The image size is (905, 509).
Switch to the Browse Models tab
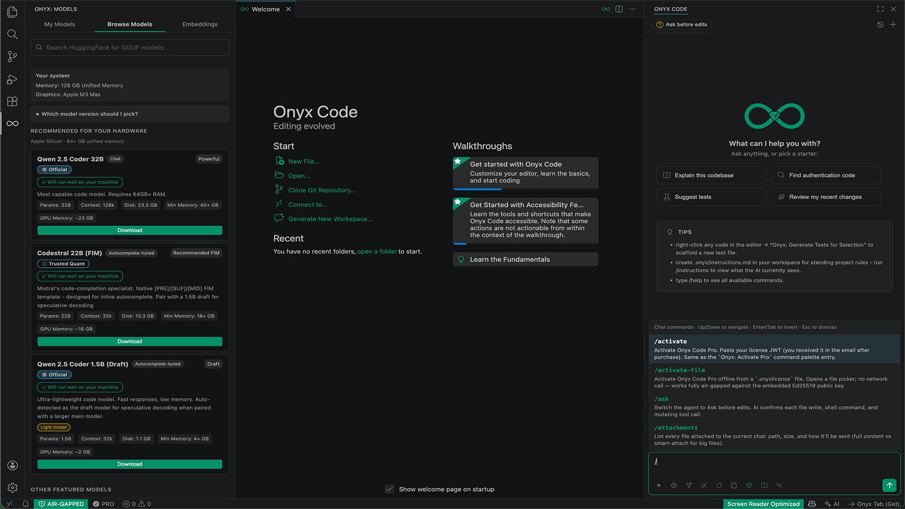tap(130, 24)
